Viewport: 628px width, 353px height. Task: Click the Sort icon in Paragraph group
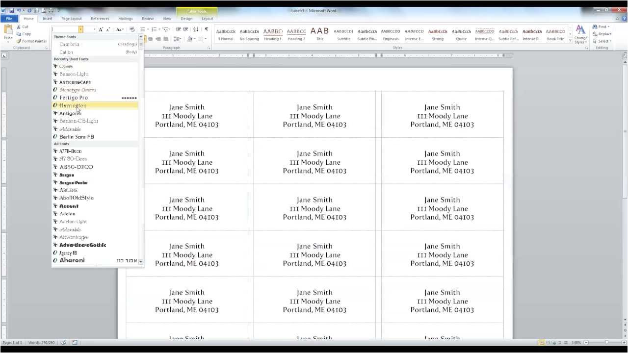196,29
